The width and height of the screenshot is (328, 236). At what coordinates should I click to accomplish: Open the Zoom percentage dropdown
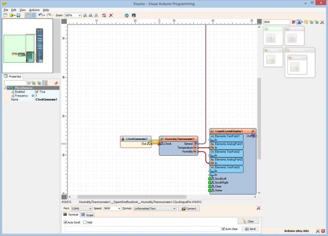click(x=79, y=15)
